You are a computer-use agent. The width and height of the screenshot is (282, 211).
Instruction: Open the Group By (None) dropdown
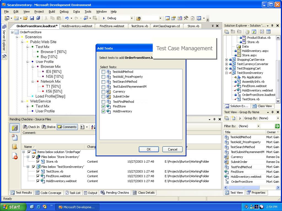click(278, 118)
